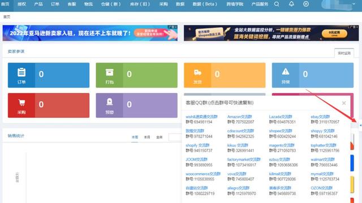Viewport: 362px width, 203px height.
Task: Open the shopee交流群 link
Action: (x=281, y=131)
